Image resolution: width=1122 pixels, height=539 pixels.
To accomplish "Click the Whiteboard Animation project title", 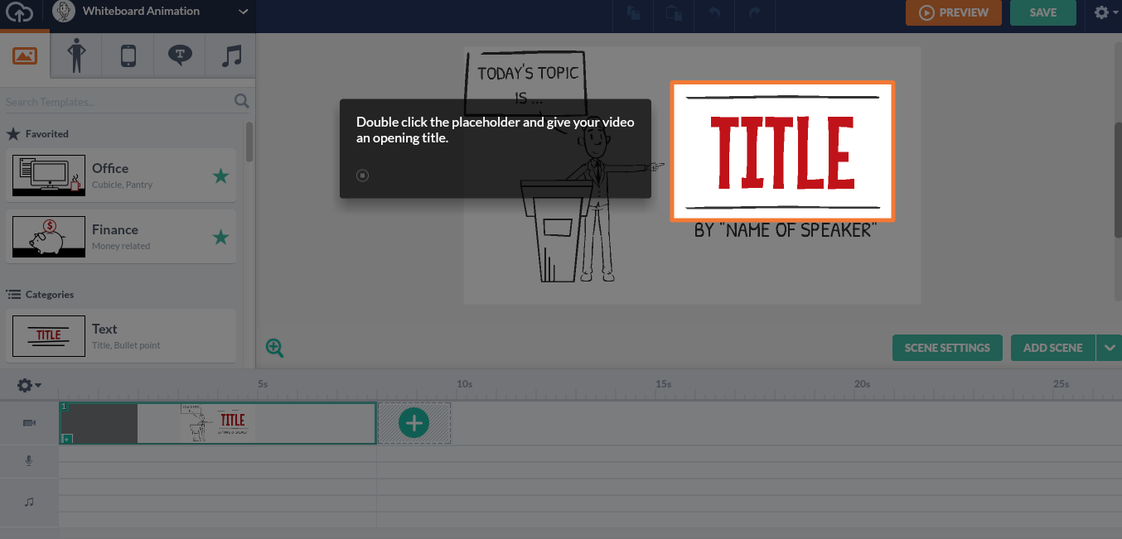I will 141,12.
